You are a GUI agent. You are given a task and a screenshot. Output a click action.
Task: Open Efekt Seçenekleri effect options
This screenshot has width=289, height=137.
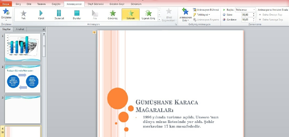click(169, 15)
